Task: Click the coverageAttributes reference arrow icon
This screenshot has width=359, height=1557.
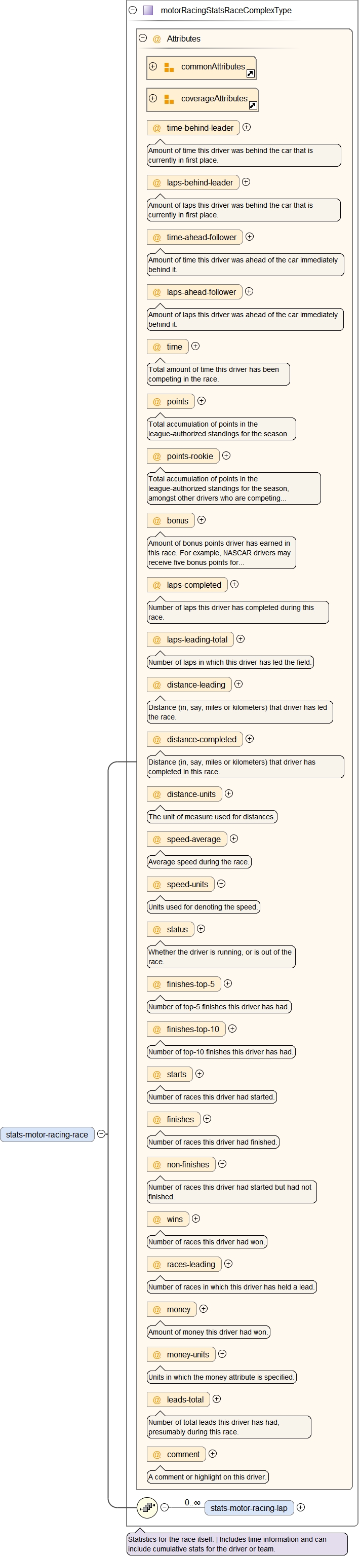Action: coord(253,106)
